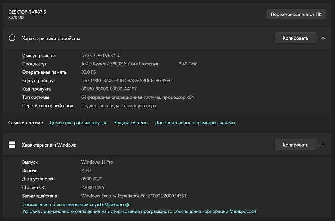Open the Домен или рабочая группа link
This screenshot has width=335, height=221.
pos(78,123)
